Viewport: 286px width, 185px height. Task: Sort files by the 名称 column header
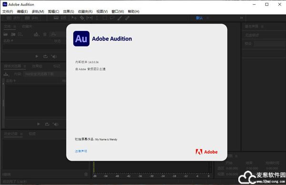(x=8, y=41)
